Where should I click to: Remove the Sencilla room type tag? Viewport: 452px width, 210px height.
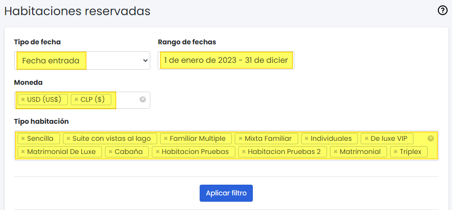[x=23, y=139]
